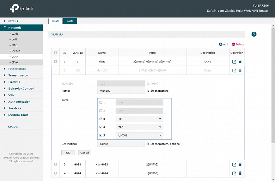Switch to the Ports tab
The width and height of the screenshot is (275, 181).
pos(70,21)
